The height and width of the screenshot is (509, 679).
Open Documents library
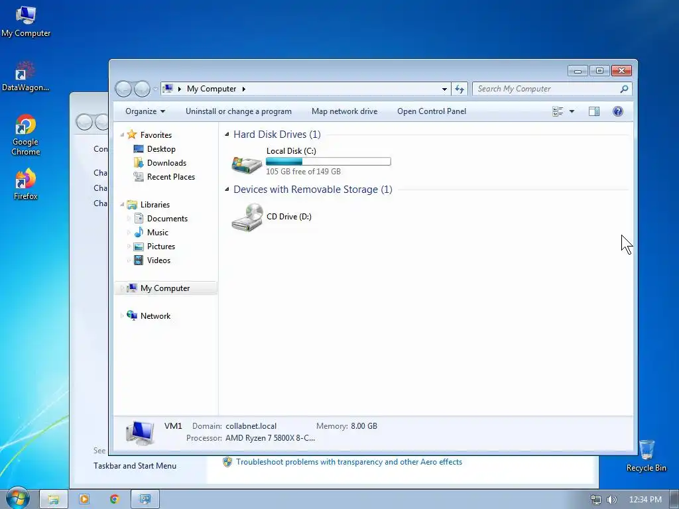tap(167, 219)
